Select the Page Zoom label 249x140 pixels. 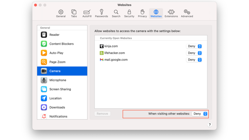coord(57,62)
